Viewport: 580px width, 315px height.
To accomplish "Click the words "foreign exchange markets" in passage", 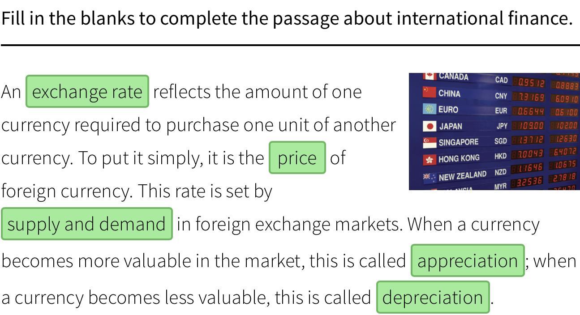I will tap(299, 224).
